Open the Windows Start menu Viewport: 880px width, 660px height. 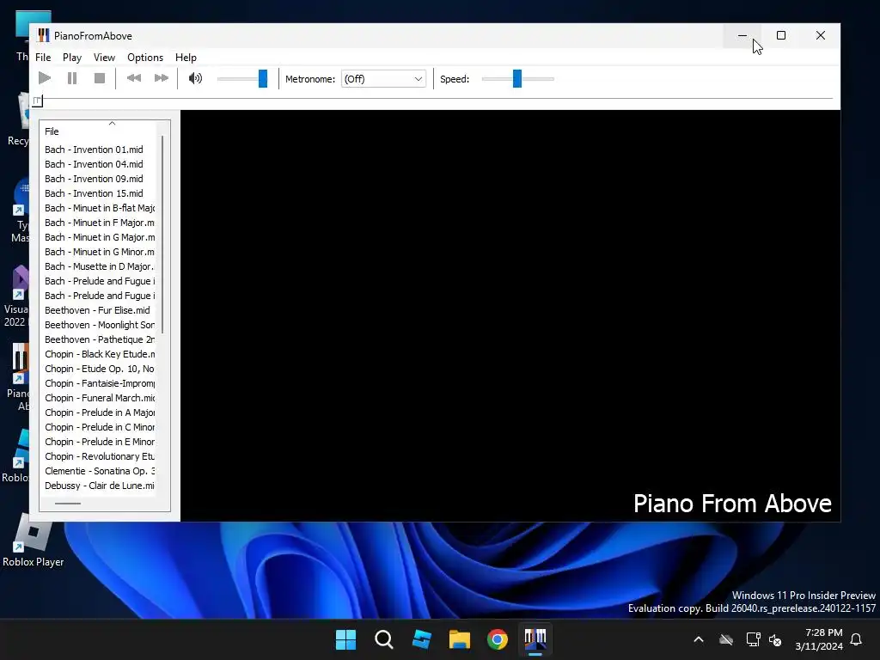345,639
